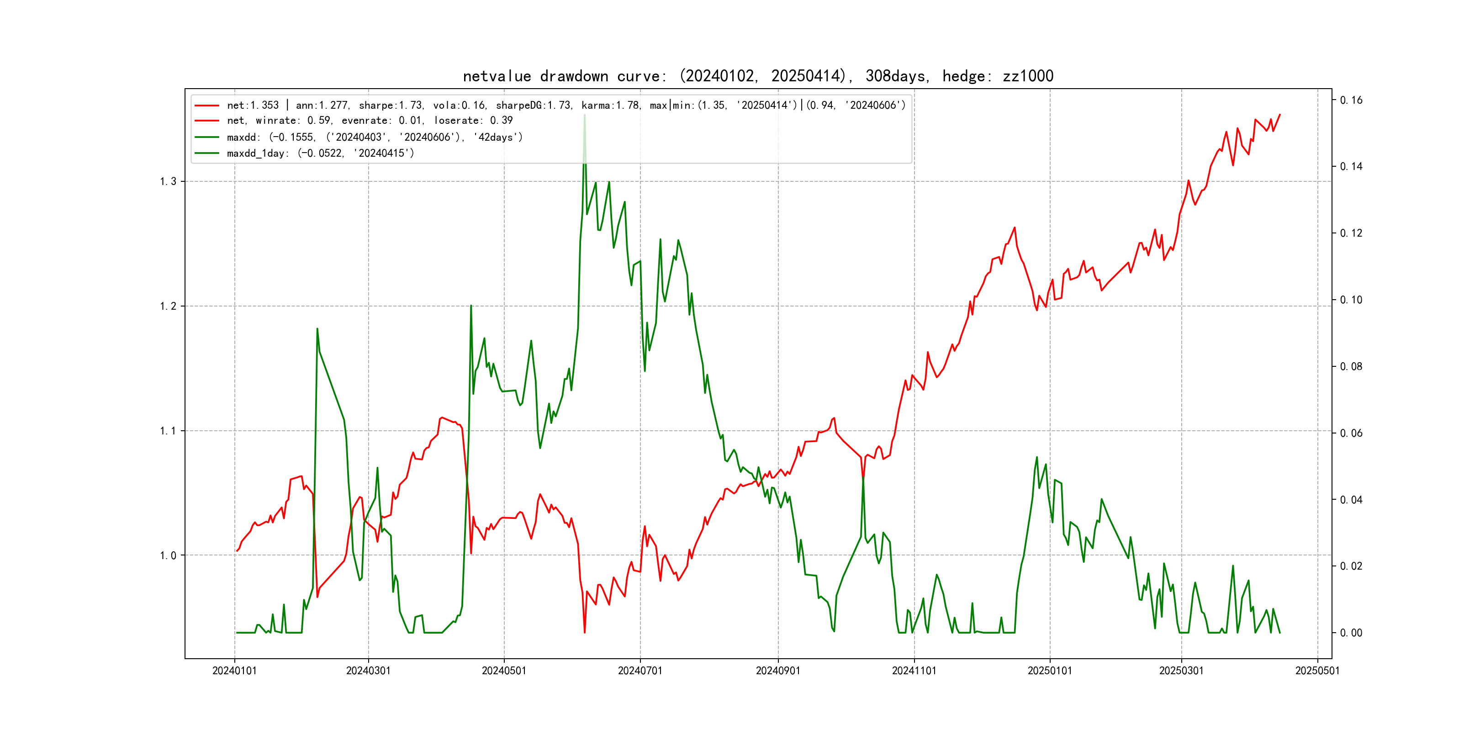Click red swatch beside winrate legend entry

[207, 121]
